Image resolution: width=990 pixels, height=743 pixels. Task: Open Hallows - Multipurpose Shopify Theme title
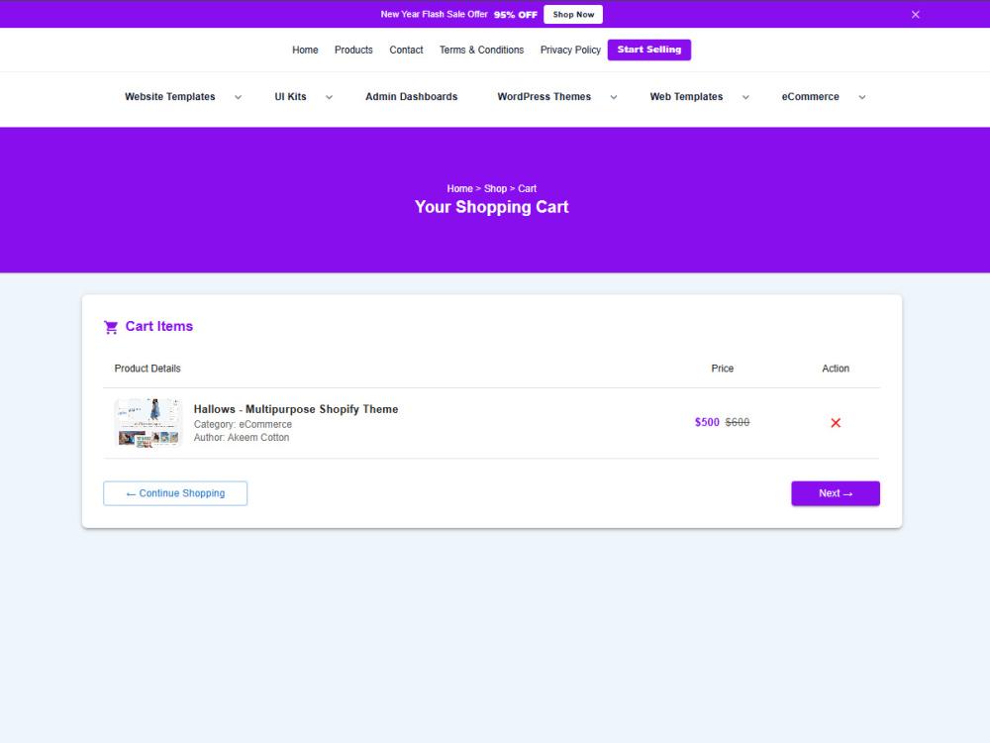point(295,409)
